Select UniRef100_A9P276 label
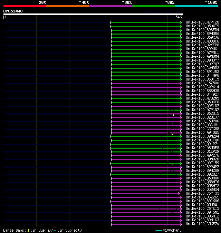This screenshot has width=221, height=233. pyautogui.click(x=202, y=156)
